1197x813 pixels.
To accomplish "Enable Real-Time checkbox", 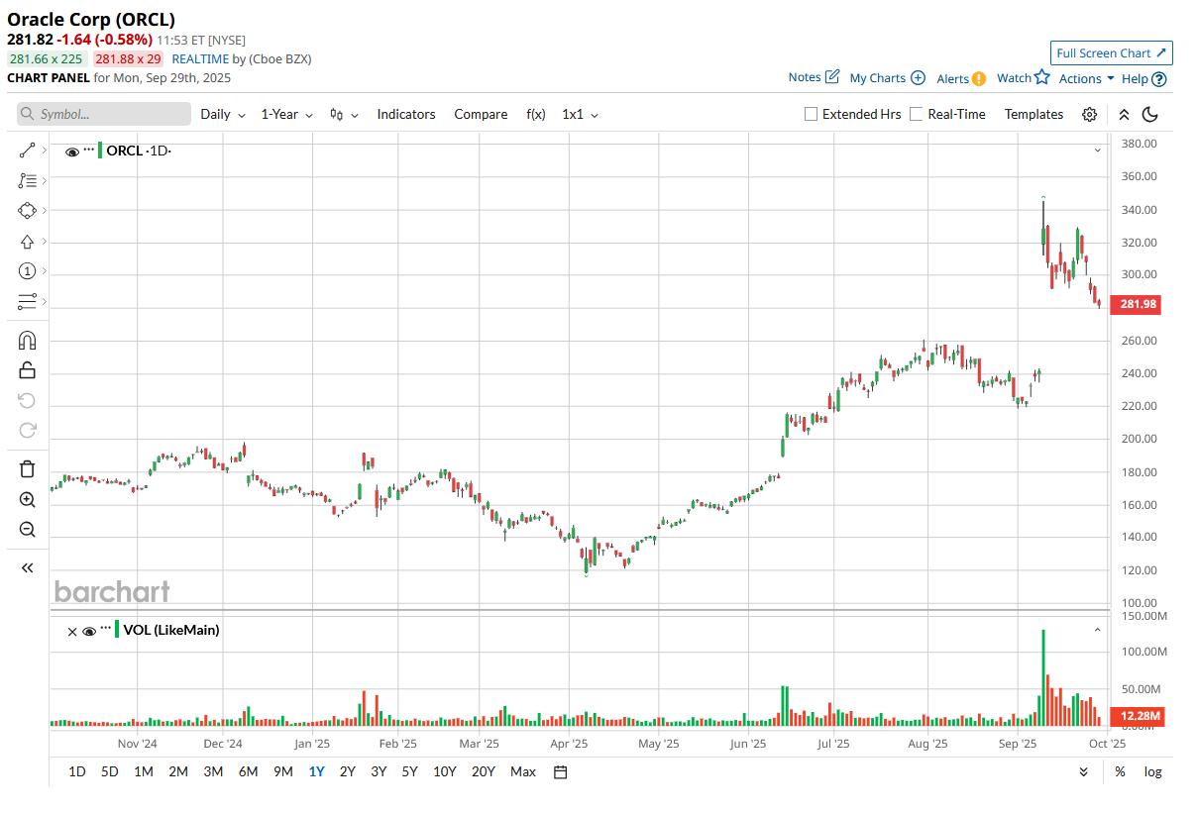I will (917, 114).
